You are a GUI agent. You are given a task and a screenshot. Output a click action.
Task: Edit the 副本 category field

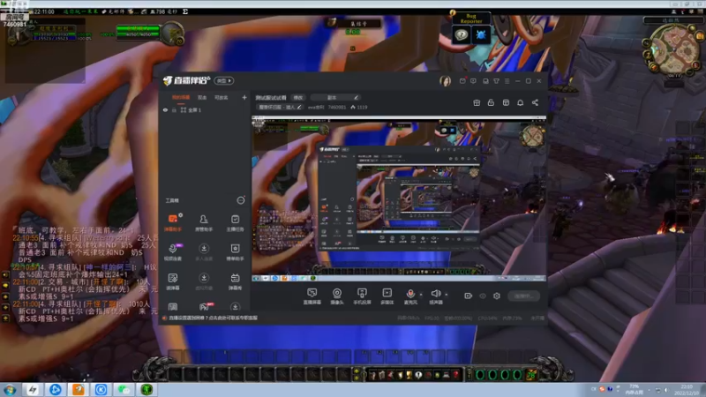pyautogui.click(x=335, y=98)
